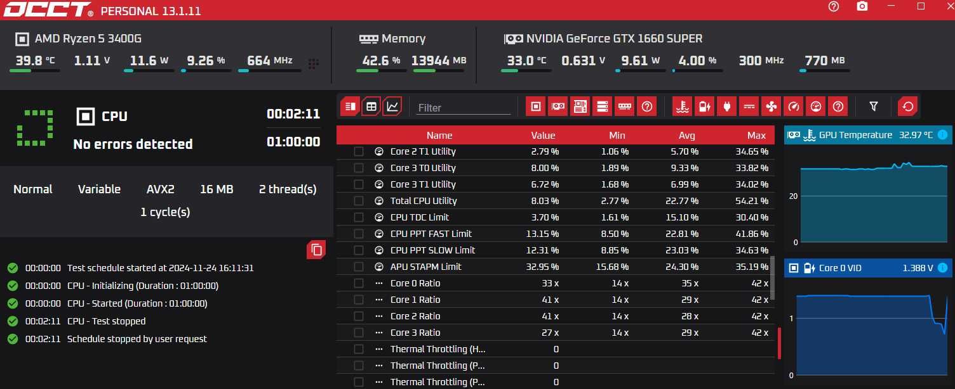This screenshot has height=389, width=955.
Task: Filter sensors by motherboard icon
Action: click(x=580, y=106)
